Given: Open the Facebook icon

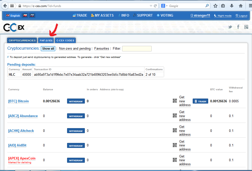Looking at the screenshot, I should click(x=238, y=27).
